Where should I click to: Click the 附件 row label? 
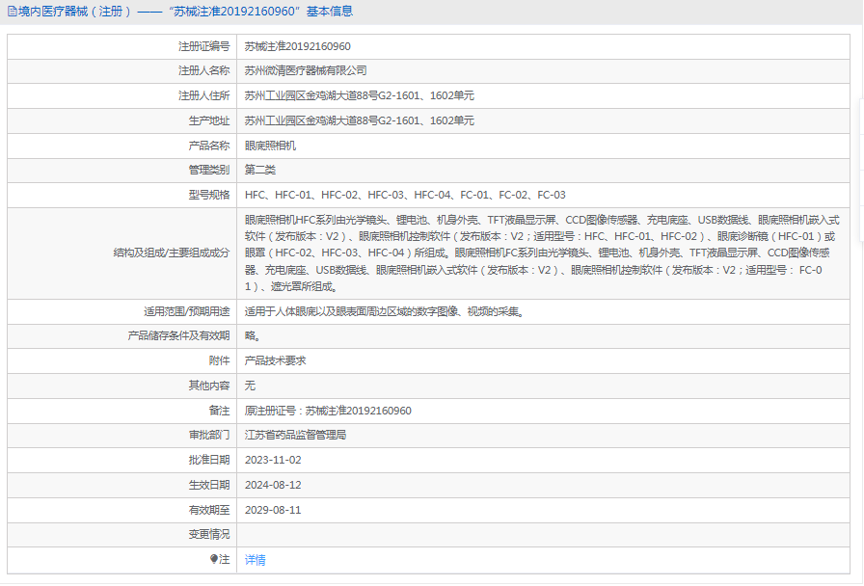coord(219,360)
